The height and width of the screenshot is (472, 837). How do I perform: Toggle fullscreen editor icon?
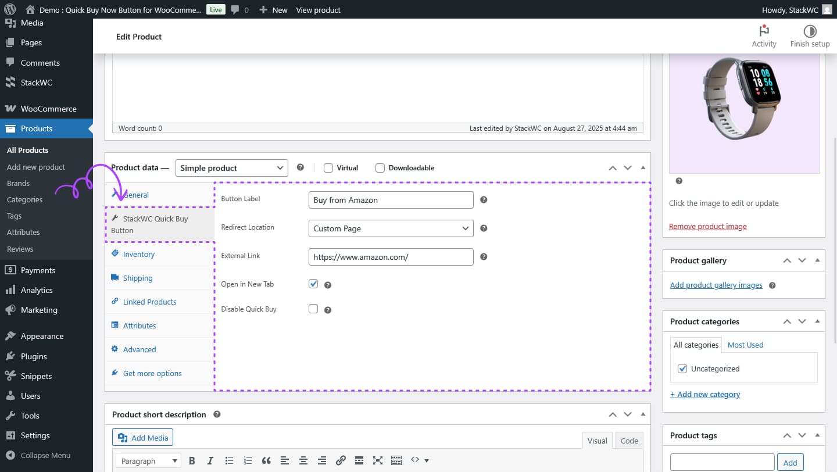click(378, 461)
